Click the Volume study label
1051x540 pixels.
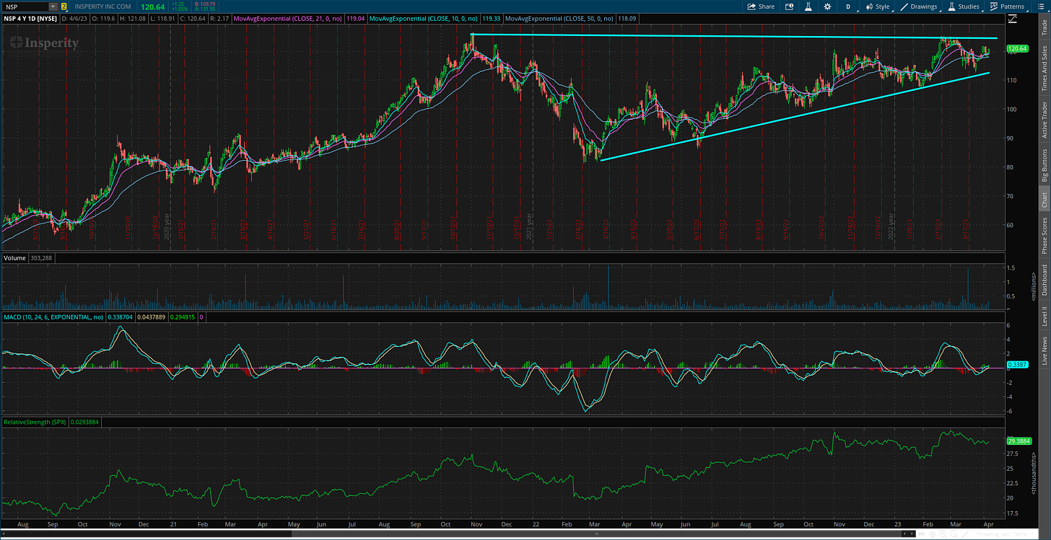(x=14, y=257)
